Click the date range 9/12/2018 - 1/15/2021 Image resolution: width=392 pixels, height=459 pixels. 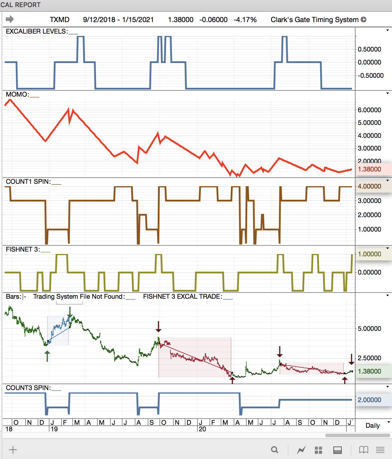tap(118, 20)
